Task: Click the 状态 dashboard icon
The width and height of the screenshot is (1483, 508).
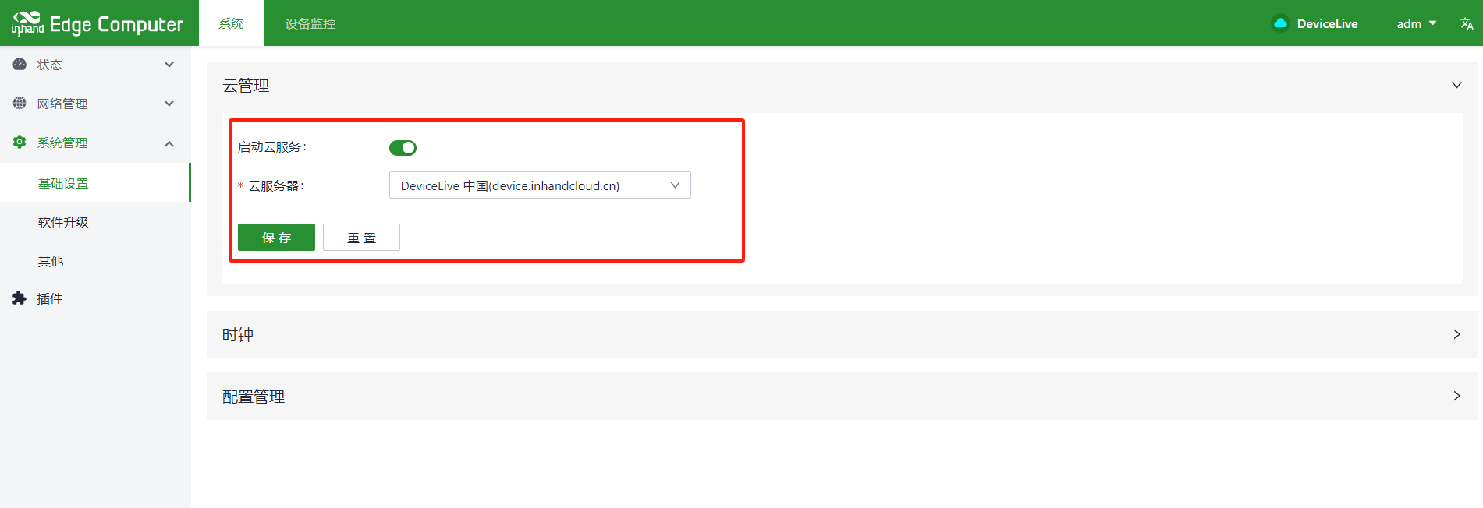Action: coord(20,65)
